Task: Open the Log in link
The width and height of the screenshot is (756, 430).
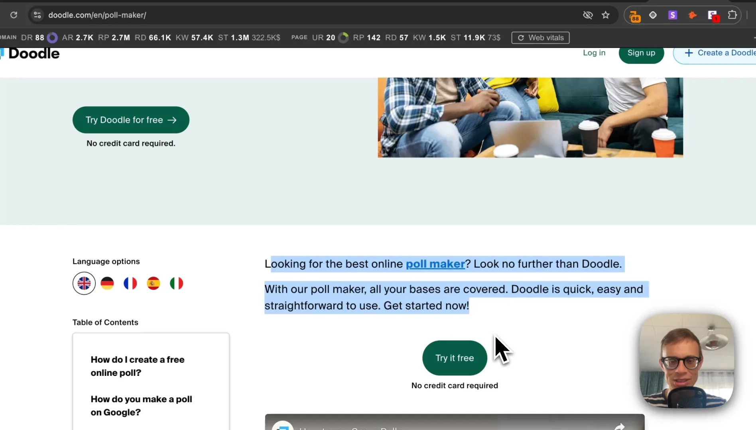Action: [x=594, y=53]
